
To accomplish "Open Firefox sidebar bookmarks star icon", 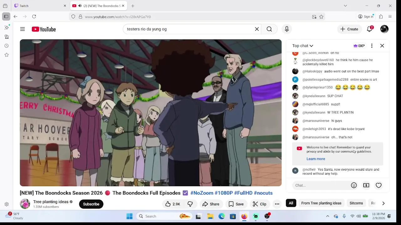I will (x=7, y=55).
